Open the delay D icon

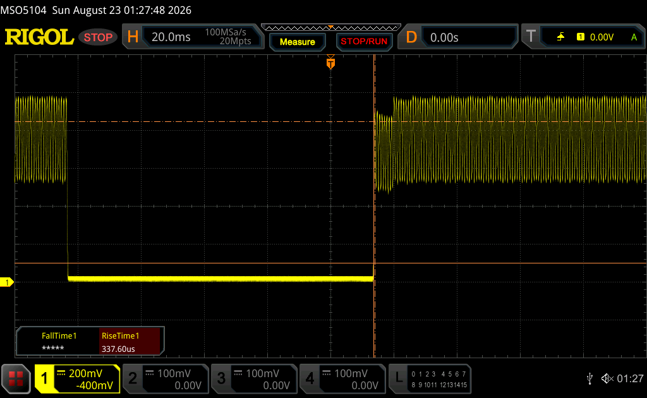pyautogui.click(x=411, y=37)
